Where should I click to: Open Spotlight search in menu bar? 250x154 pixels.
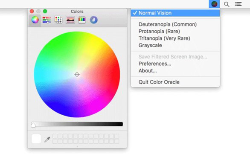[227, 4]
